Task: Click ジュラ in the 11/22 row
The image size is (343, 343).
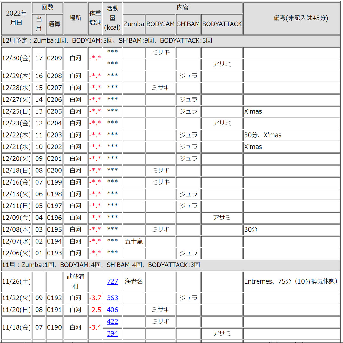Action: point(188,298)
